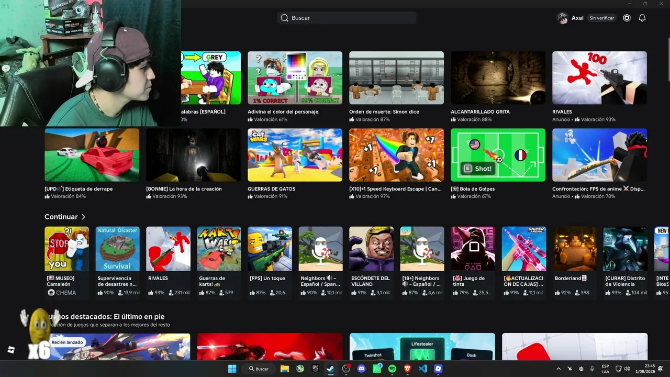
Task: Open the ESP LAA language indicator
Action: [x=605, y=369]
